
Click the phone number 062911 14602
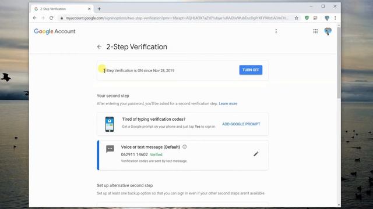(134, 154)
